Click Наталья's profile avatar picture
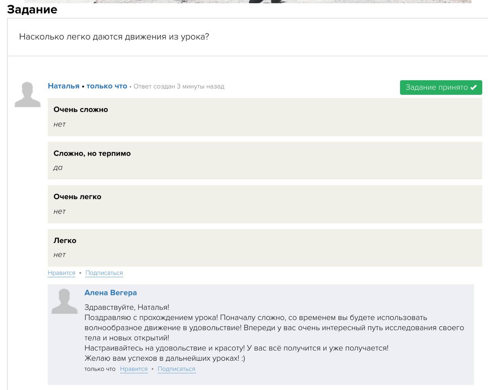The height and width of the screenshot is (390, 488). pyautogui.click(x=27, y=94)
